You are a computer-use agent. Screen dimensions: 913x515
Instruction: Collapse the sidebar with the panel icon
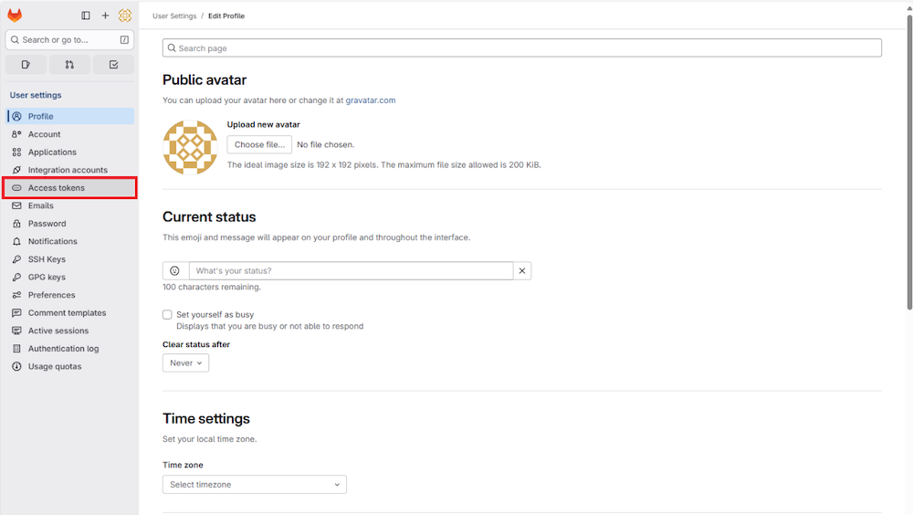pyautogui.click(x=86, y=16)
